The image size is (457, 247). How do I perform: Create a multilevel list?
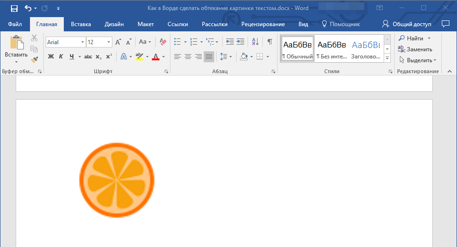[210, 42]
